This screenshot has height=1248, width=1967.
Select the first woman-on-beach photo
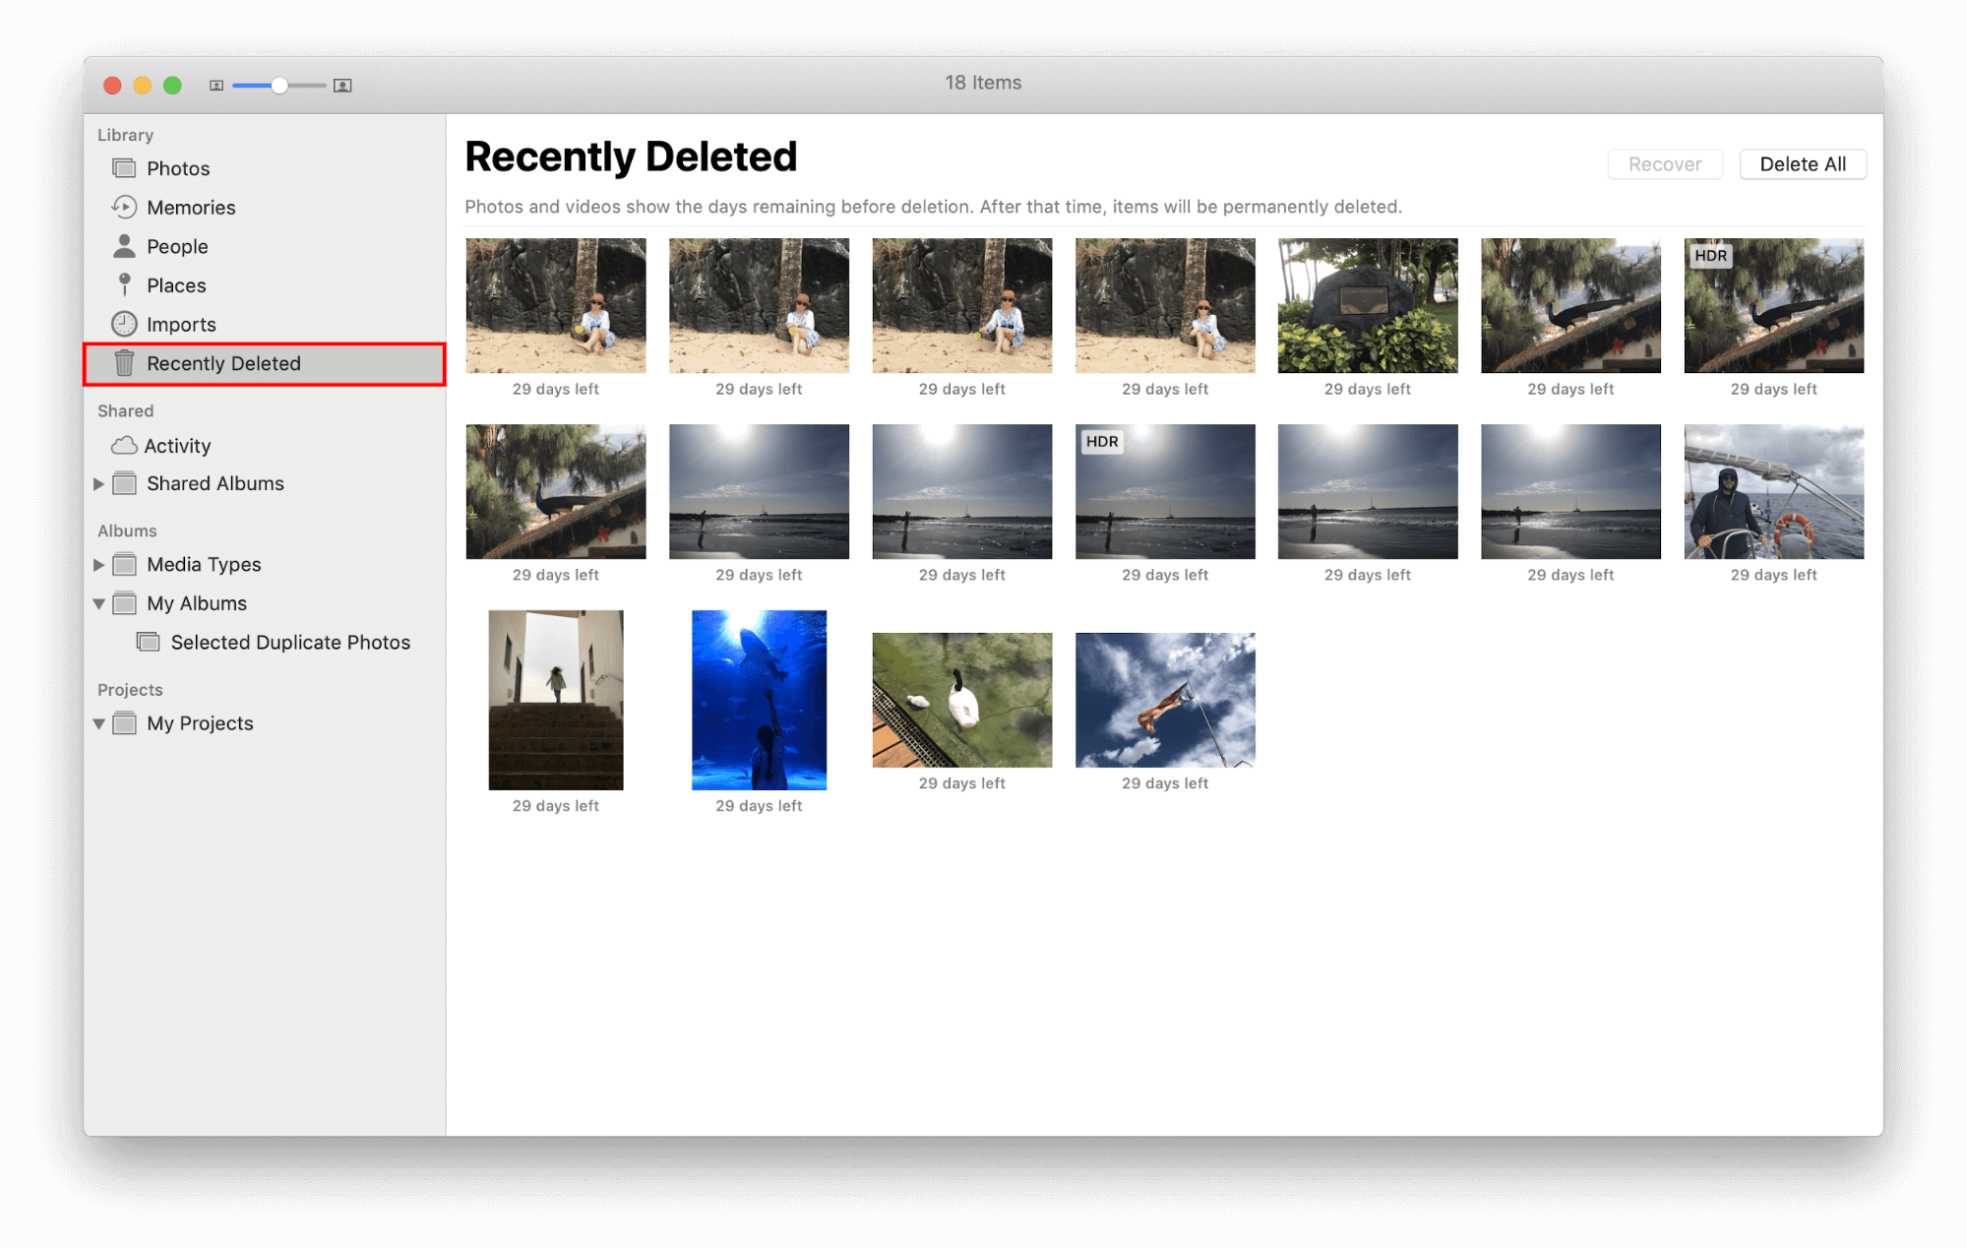pyautogui.click(x=555, y=305)
